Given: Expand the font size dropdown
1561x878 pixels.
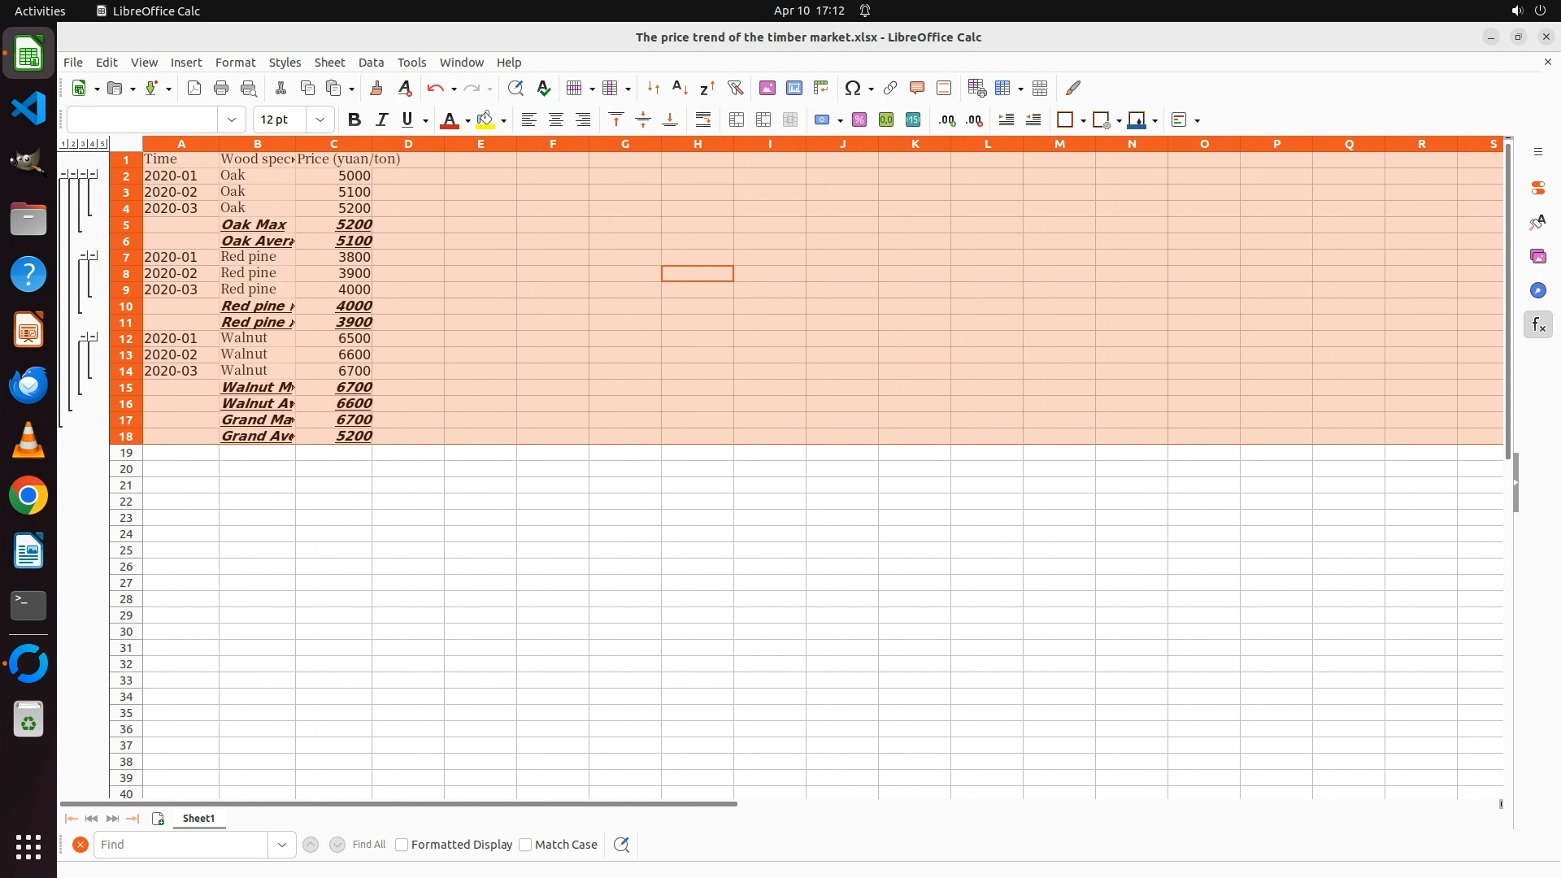Looking at the screenshot, I should point(320,120).
